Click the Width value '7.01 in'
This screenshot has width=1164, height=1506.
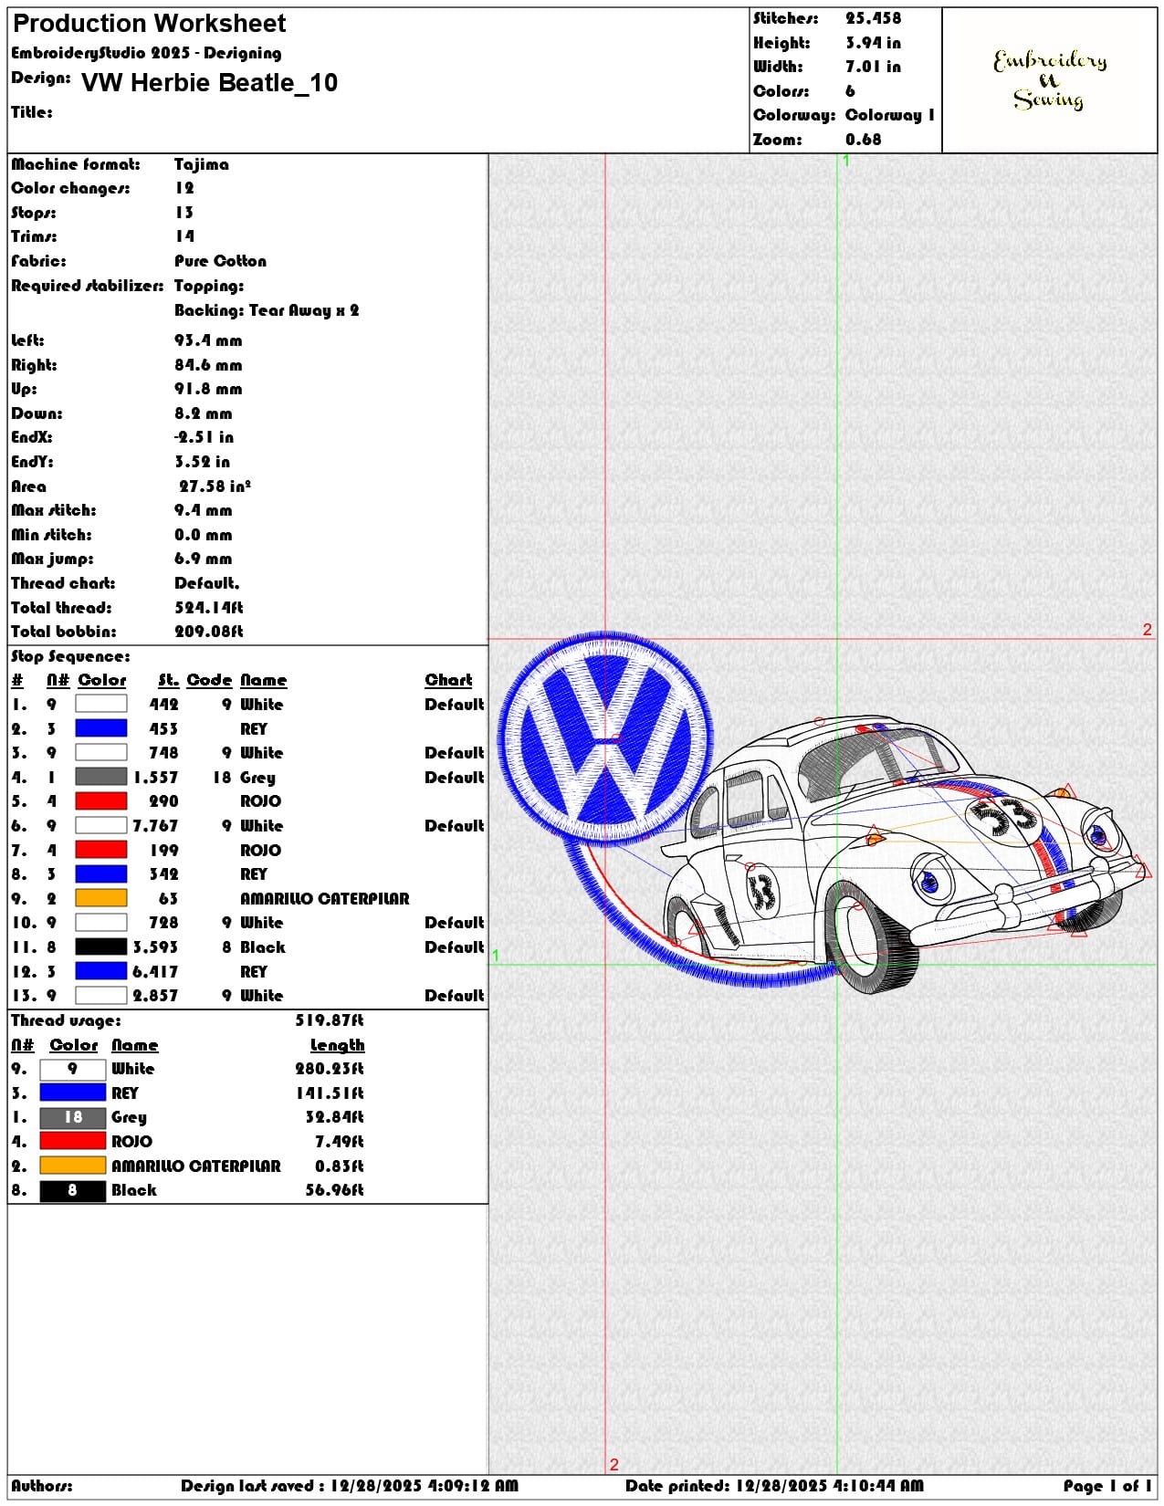pyautogui.click(x=873, y=67)
